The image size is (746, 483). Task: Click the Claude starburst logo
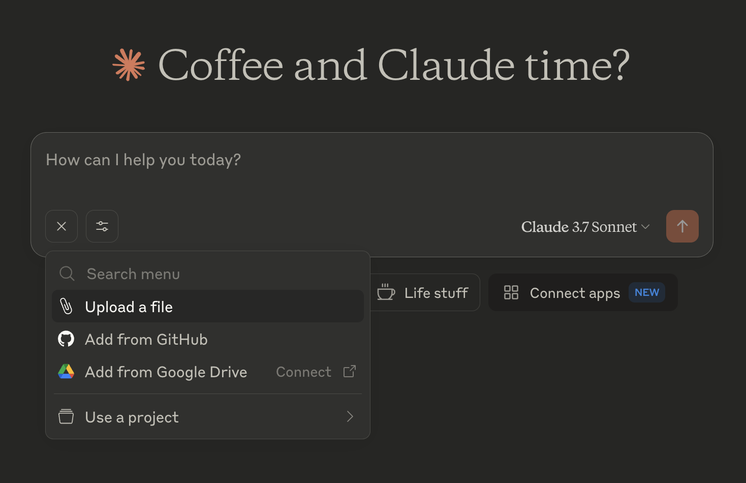pos(129,65)
